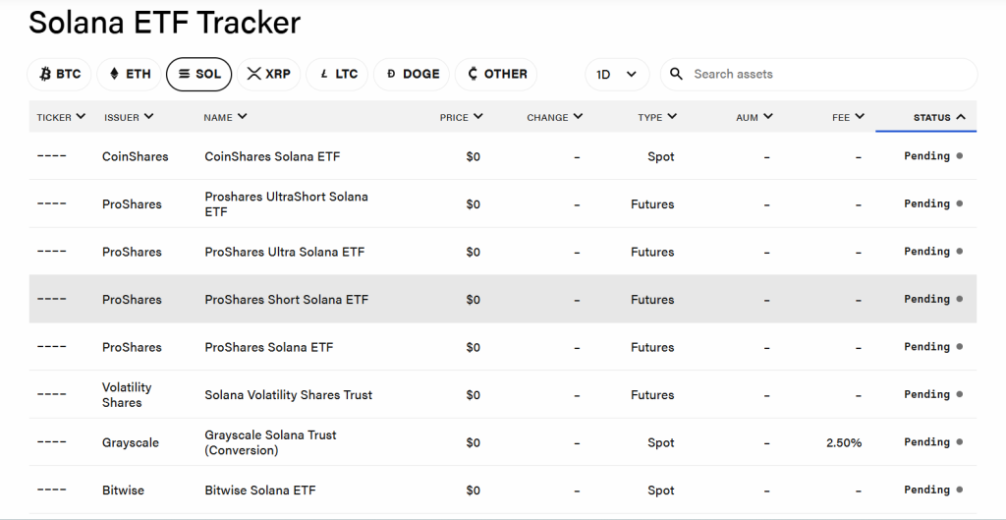Click Bitwise Solana ETF Pending status dot

click(x=959, y=490)
